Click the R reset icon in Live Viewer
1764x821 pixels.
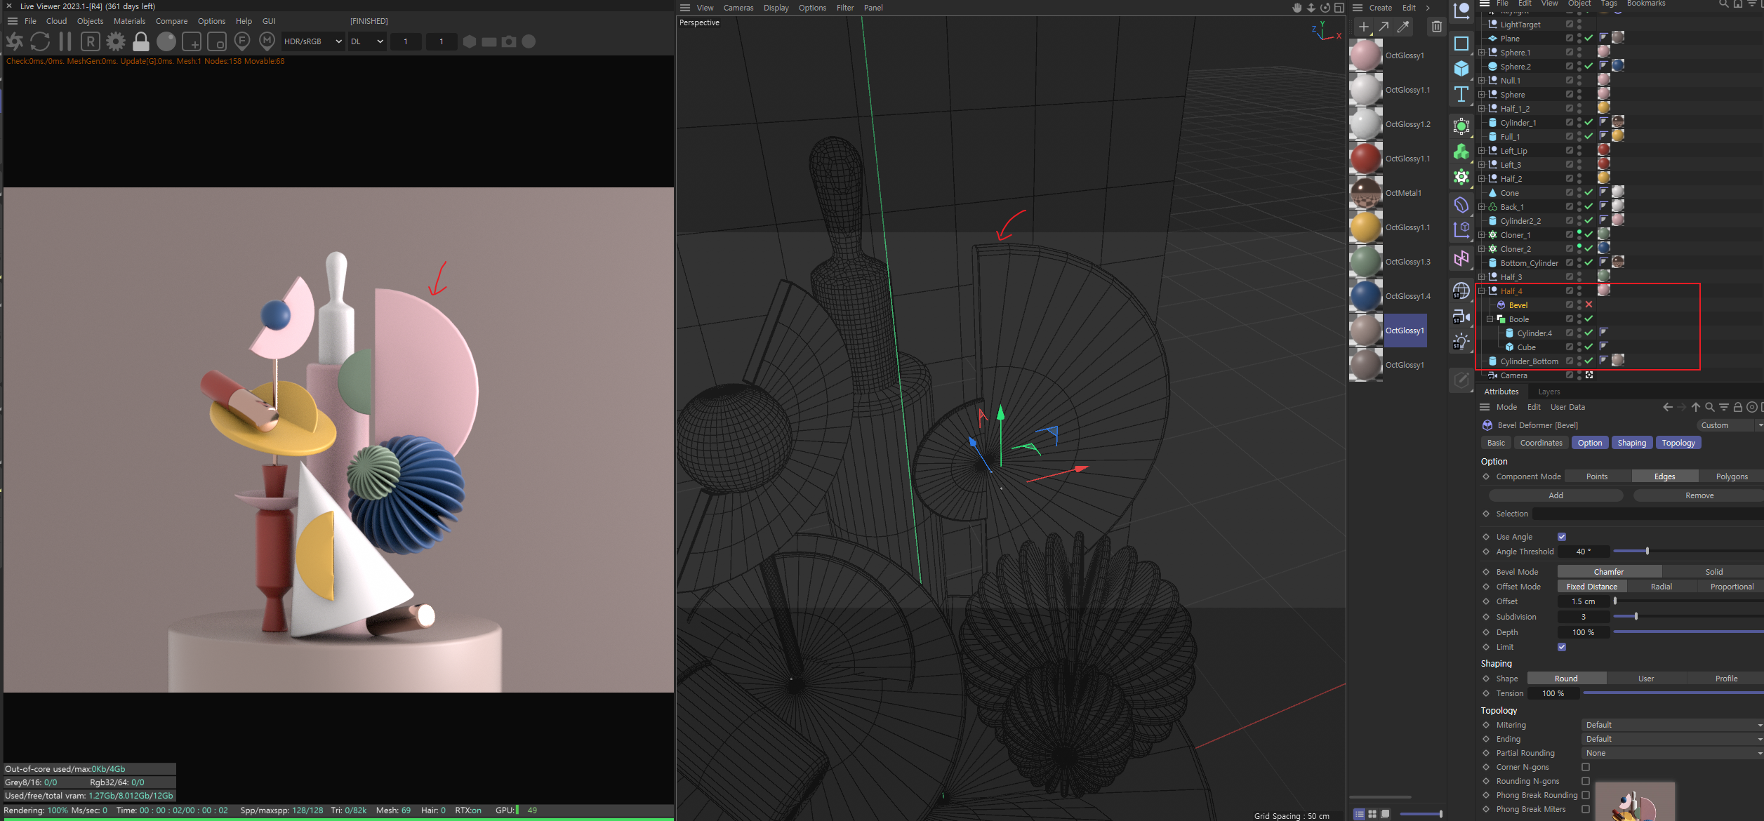(x=90, y=41)
